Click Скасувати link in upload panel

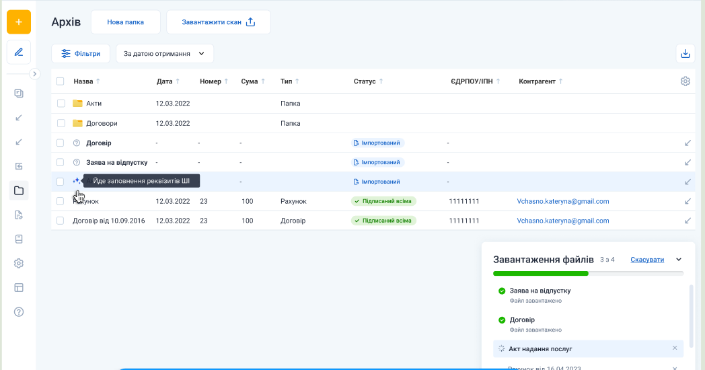[x=647, y=260]
